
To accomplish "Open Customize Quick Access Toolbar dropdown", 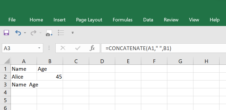I will pyautogui.click(x=73, y=33).
